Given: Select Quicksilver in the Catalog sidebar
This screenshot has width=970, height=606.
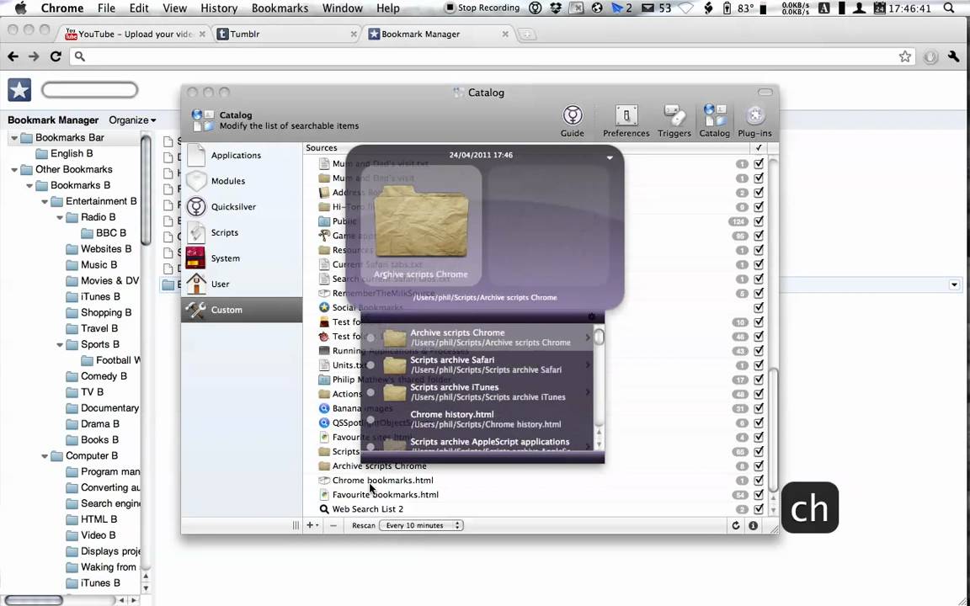Looking at the screenshot, I should point(242,206).
